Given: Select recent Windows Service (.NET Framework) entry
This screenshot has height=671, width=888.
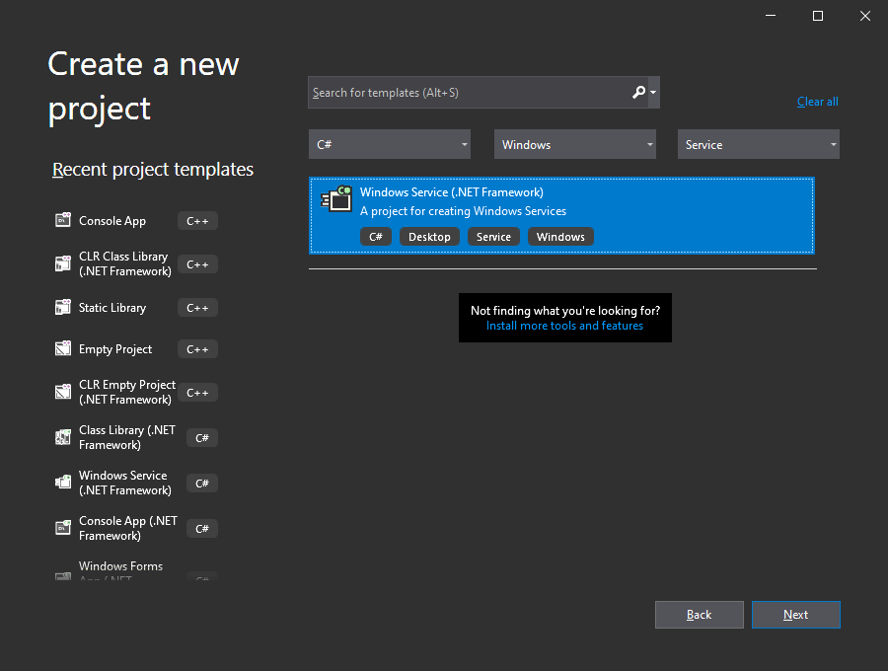Looking at the screenshot, I should tap(136, 483).
